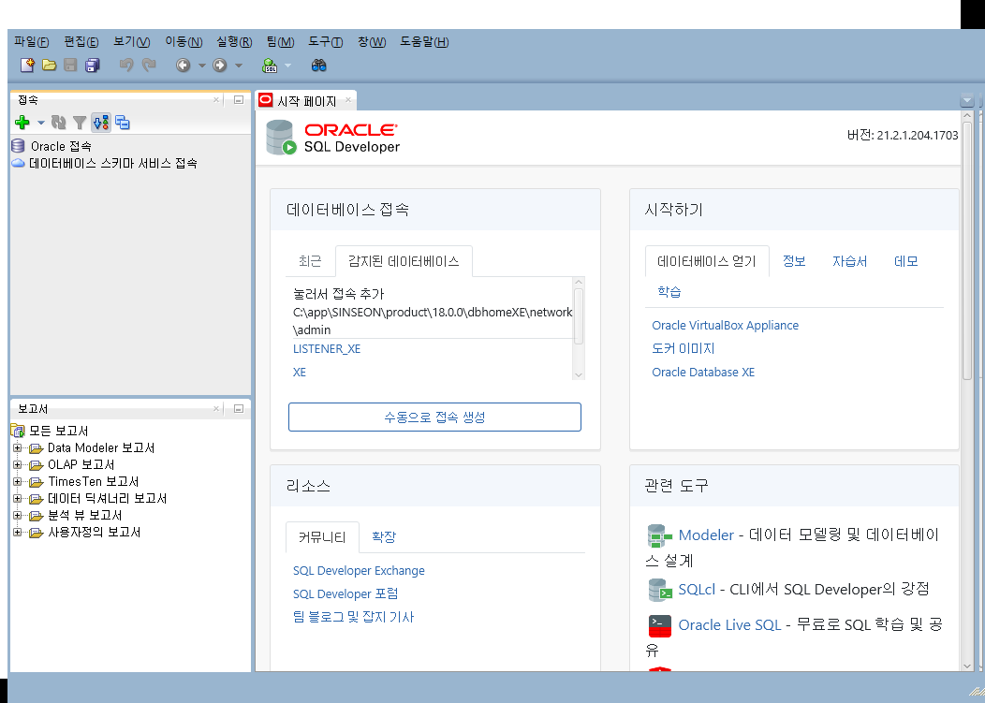Viewport: 985px width, 703px height.
Task: Open New Connection dropdown arrow
Action: tap(41, 123)
